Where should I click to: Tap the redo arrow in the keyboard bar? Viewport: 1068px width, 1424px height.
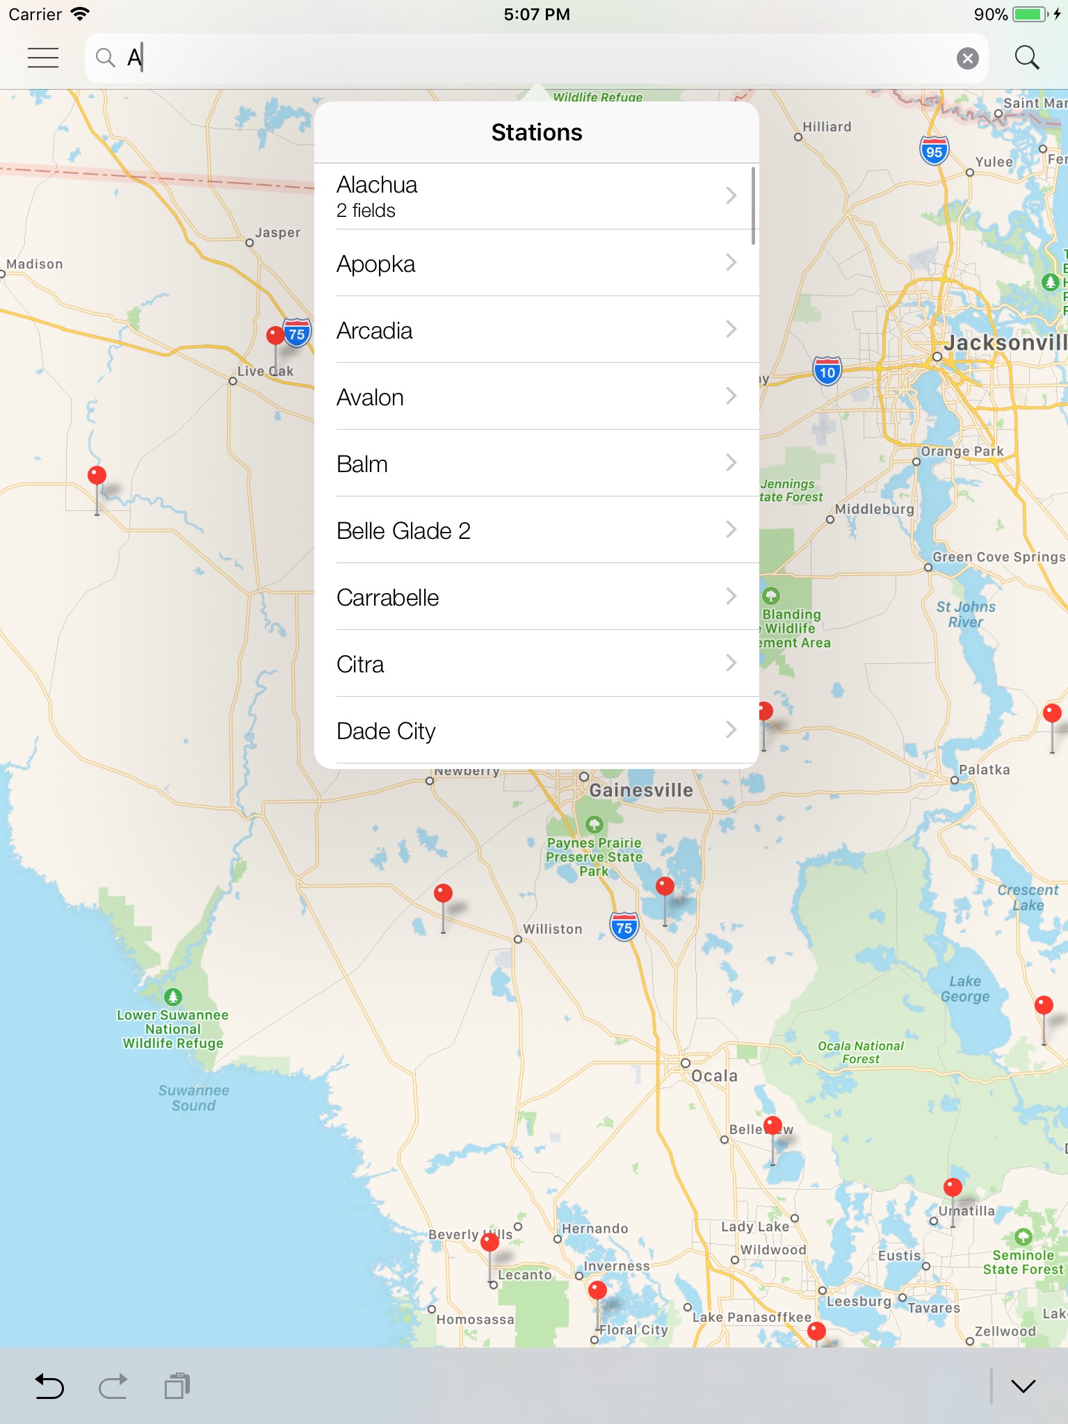(113, 1386)
